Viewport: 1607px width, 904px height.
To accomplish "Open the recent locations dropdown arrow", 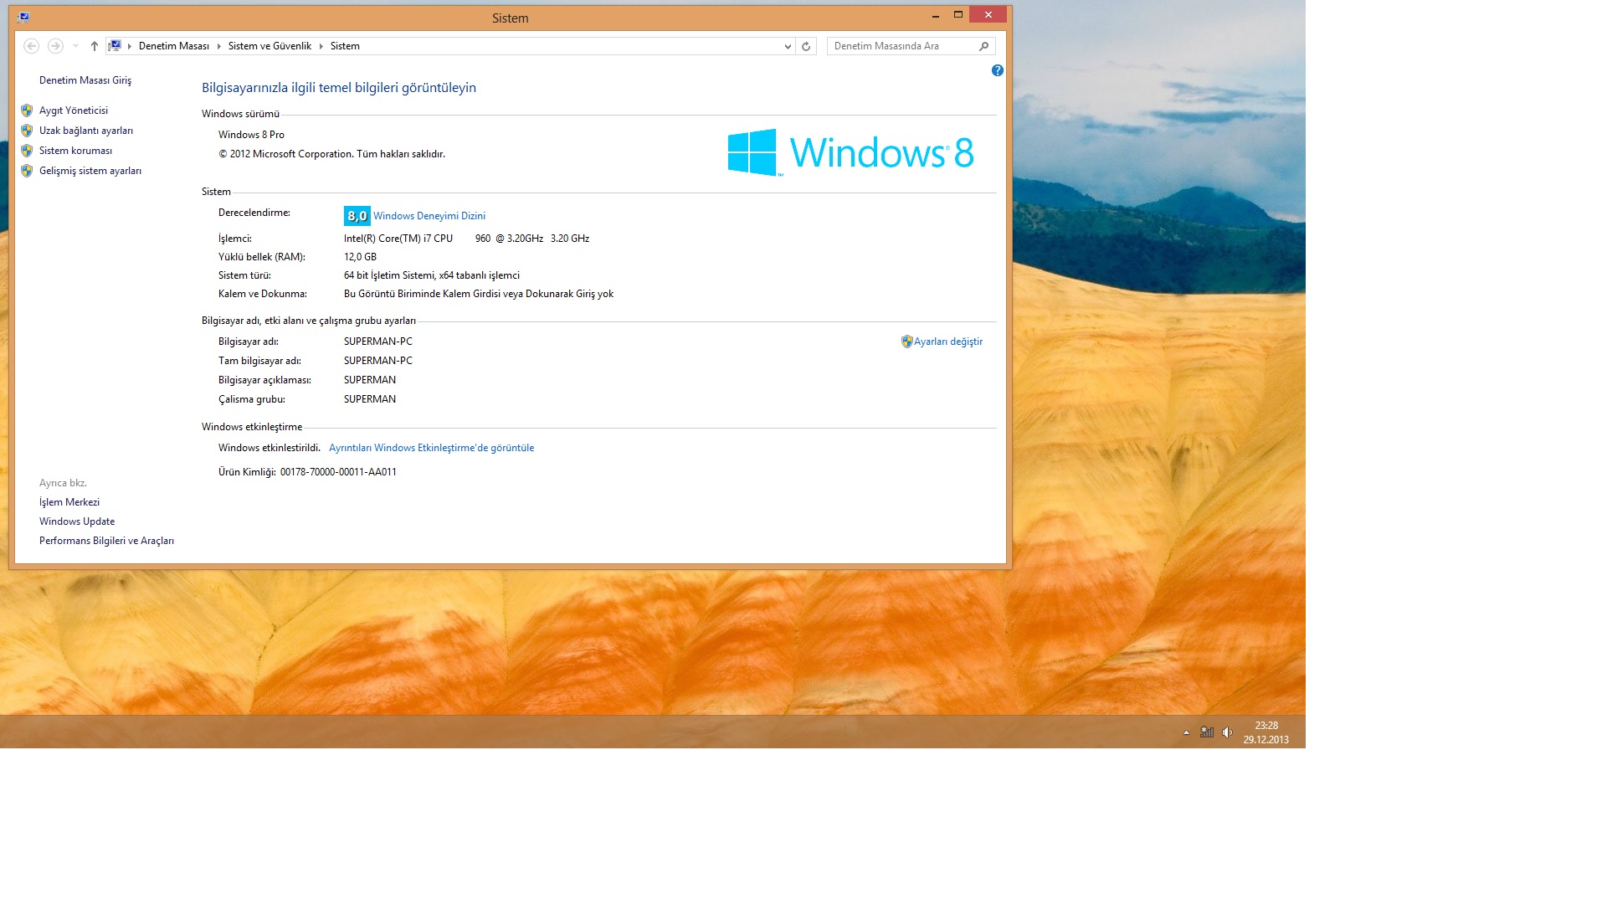I will click(75, 46).
